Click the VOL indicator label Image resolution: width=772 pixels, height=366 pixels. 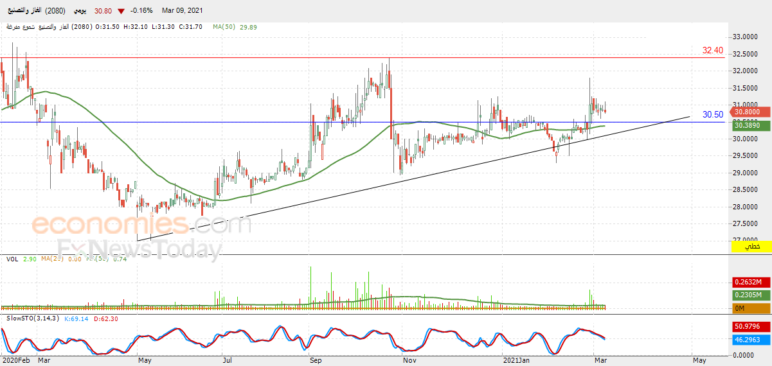(12, 259)
